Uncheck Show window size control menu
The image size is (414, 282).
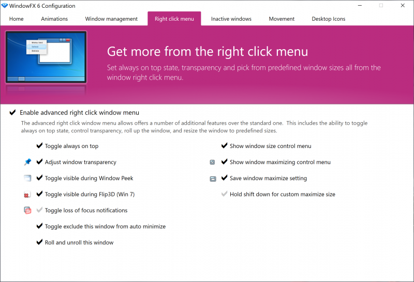point(224,146)
